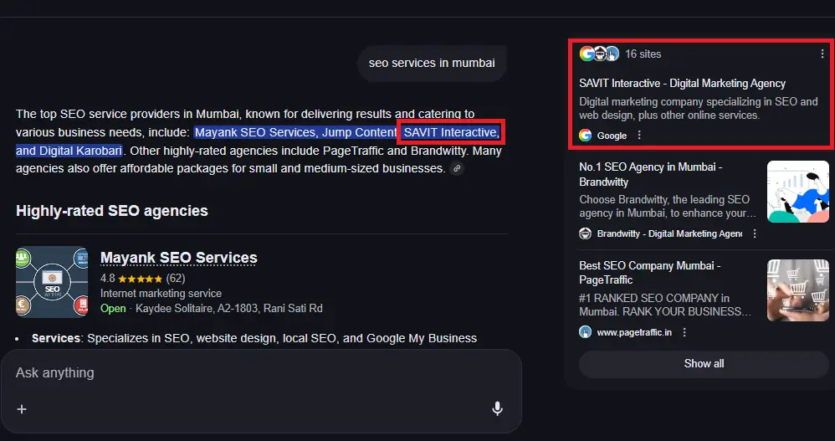Click the source link icon after the summary paragraph
Image resolution: width=835 pixels, height=441 pixels.
click(x=456, y=169)
